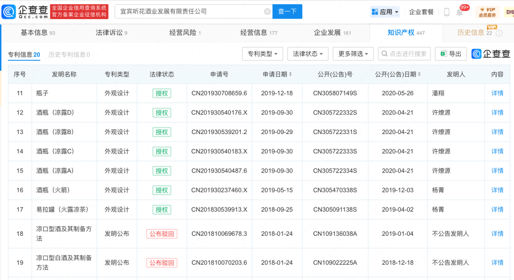Viewport: 514px width, 280px height.
Task: Click the 查一下 search button
Action: [x=287, y=11]
